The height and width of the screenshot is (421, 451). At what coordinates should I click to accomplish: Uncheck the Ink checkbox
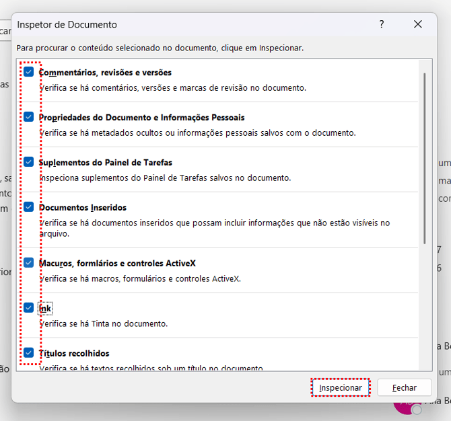(29, 308)
